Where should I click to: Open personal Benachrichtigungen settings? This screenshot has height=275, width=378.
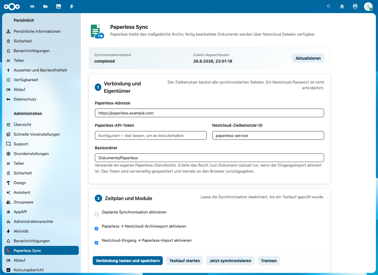pyautogui.click(x=41, y=51)
